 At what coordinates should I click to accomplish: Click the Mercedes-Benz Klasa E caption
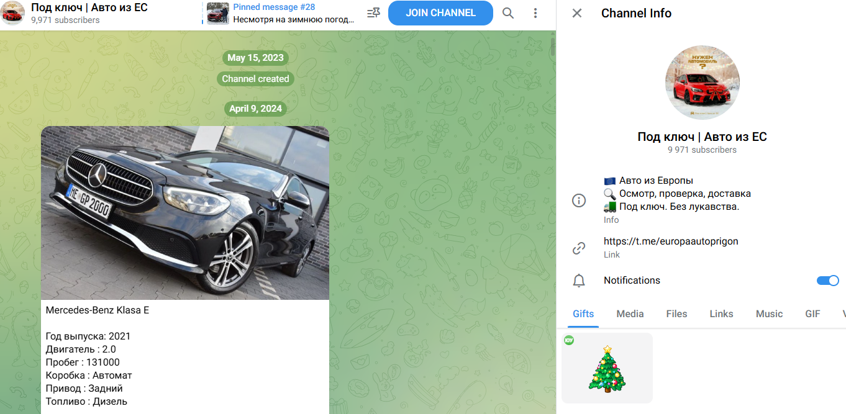[x=98, y=310]
